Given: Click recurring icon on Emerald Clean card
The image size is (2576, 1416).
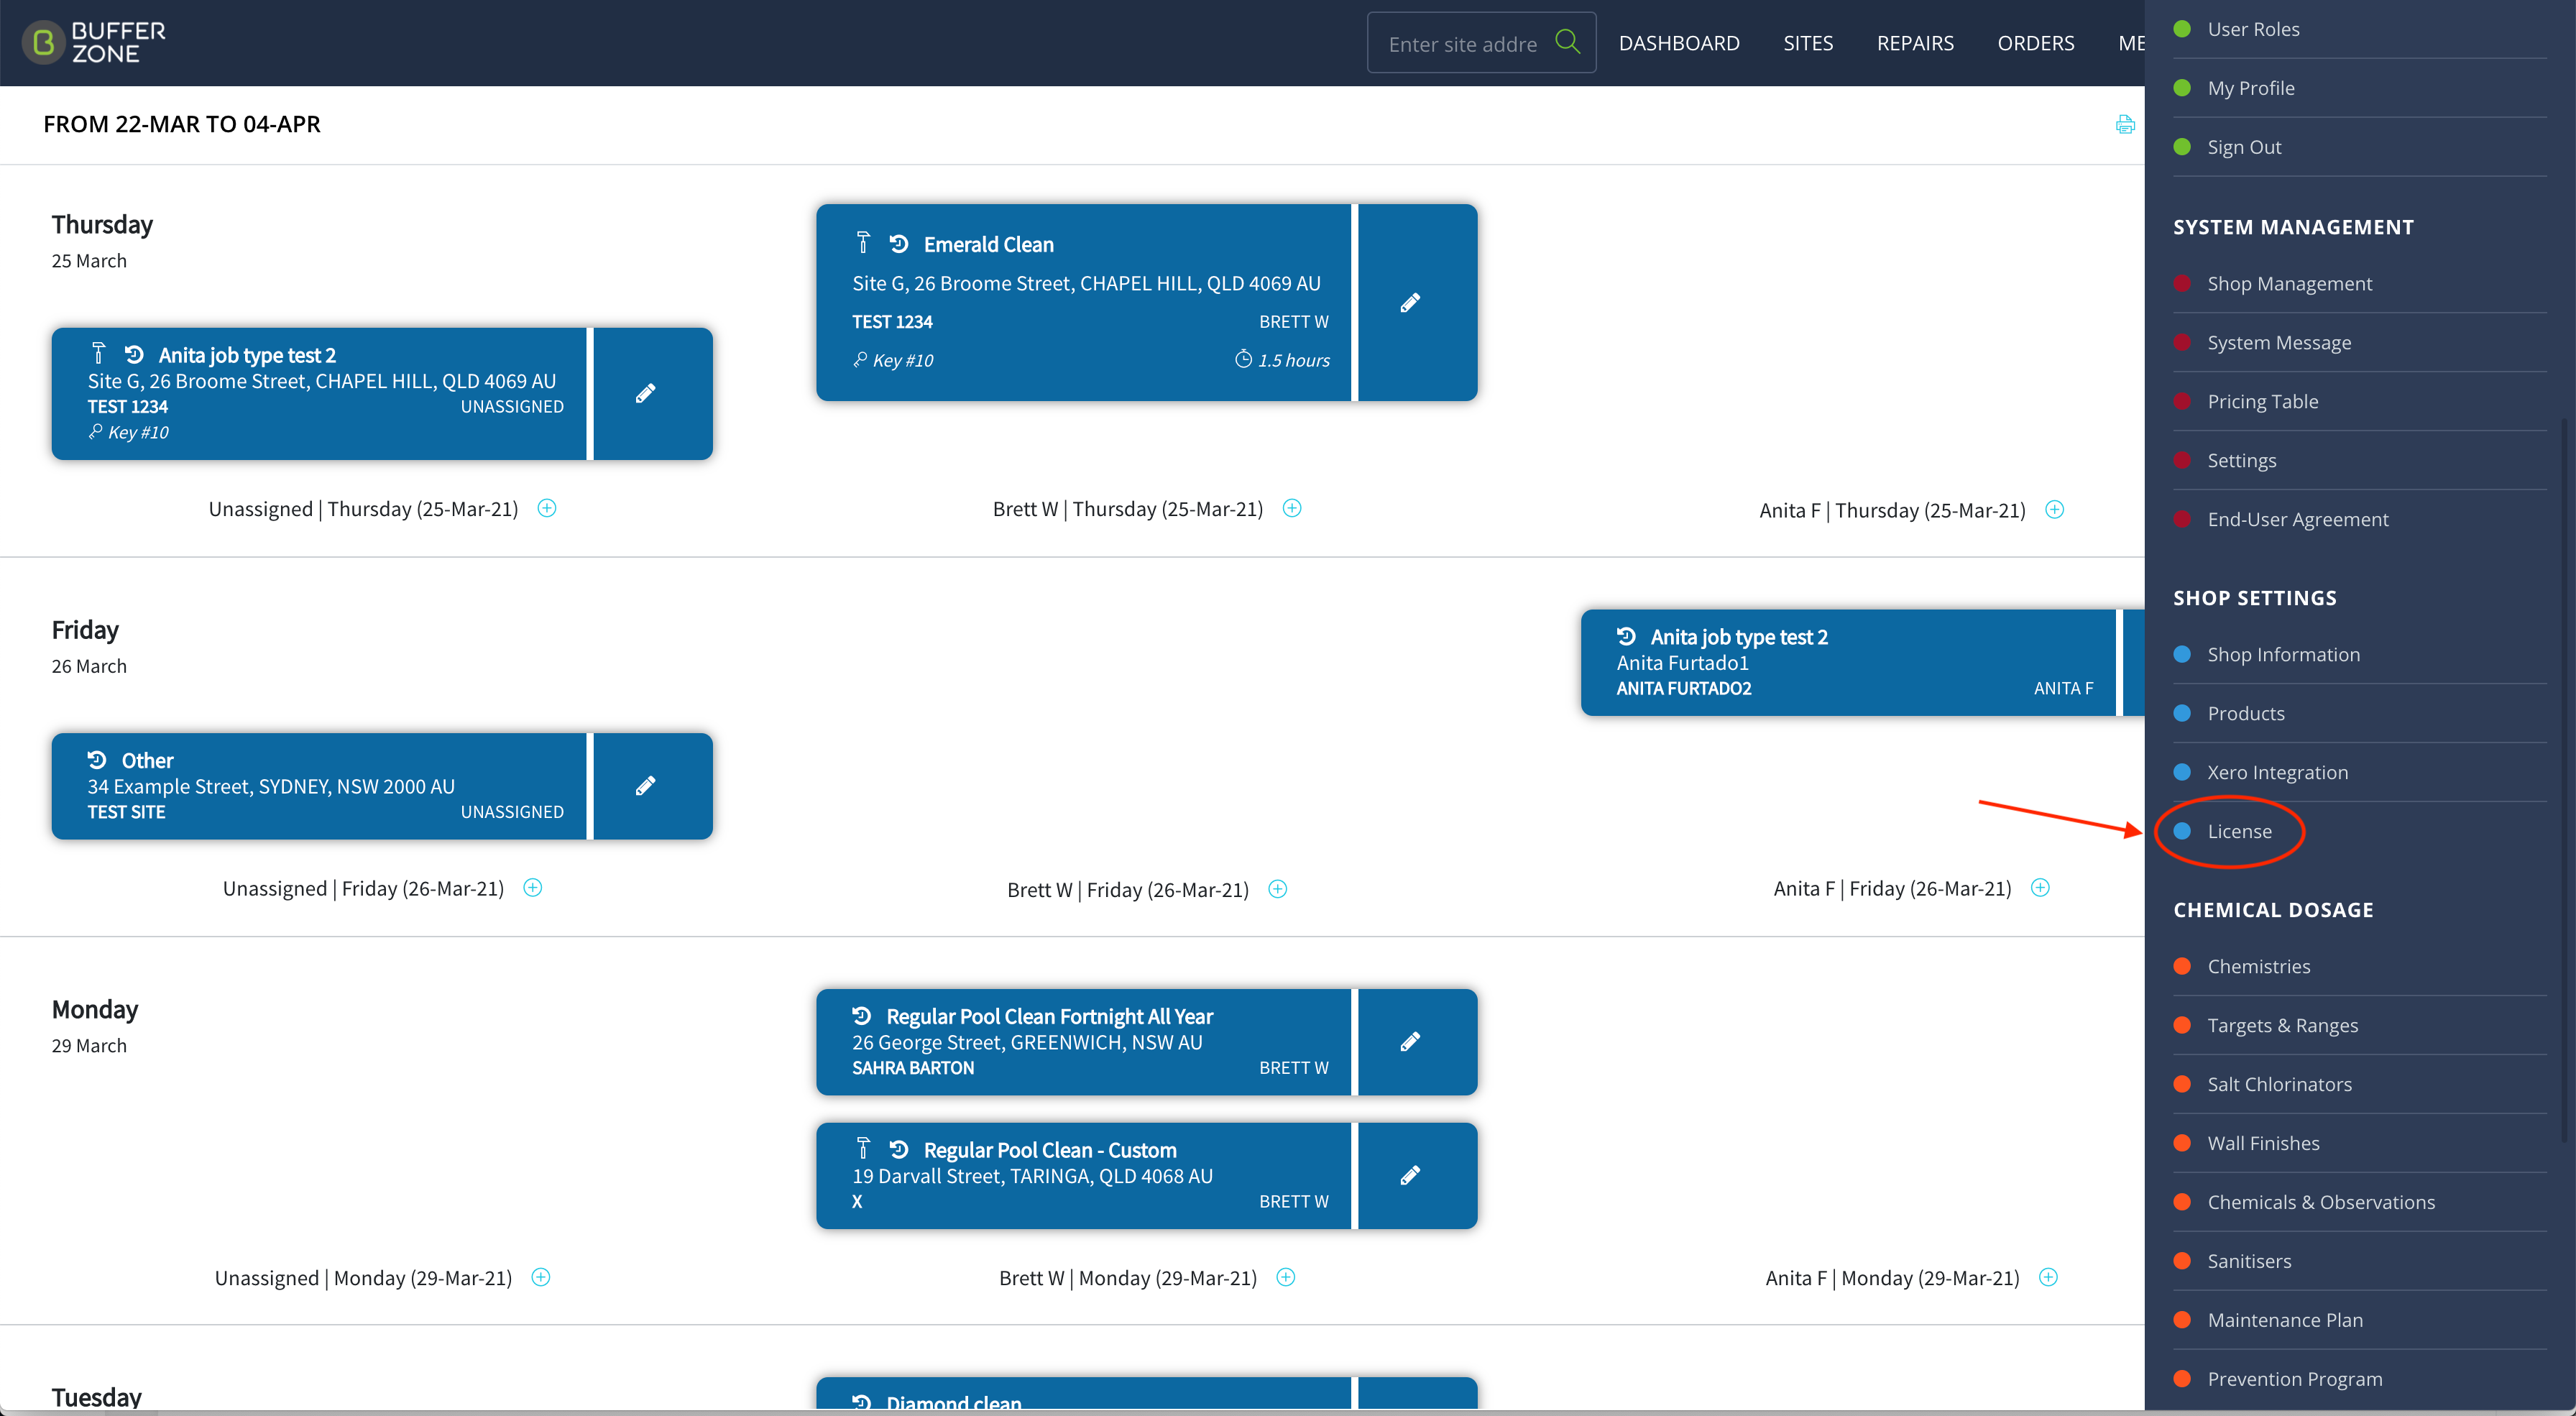Looking at the screenshot, I should click(899, 243).
